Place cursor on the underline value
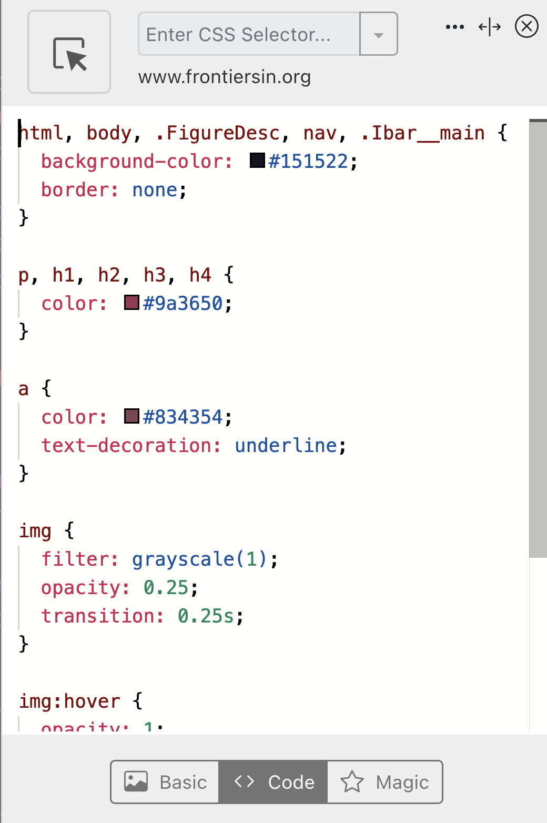Image resolution: width=547 pixels, height=823 pixels. pos(286,446)
